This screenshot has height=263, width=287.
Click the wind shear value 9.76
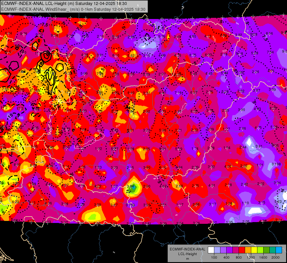tap(24, 34)
